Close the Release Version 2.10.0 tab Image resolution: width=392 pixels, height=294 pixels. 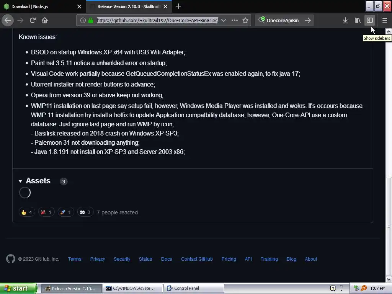[165, 7]
